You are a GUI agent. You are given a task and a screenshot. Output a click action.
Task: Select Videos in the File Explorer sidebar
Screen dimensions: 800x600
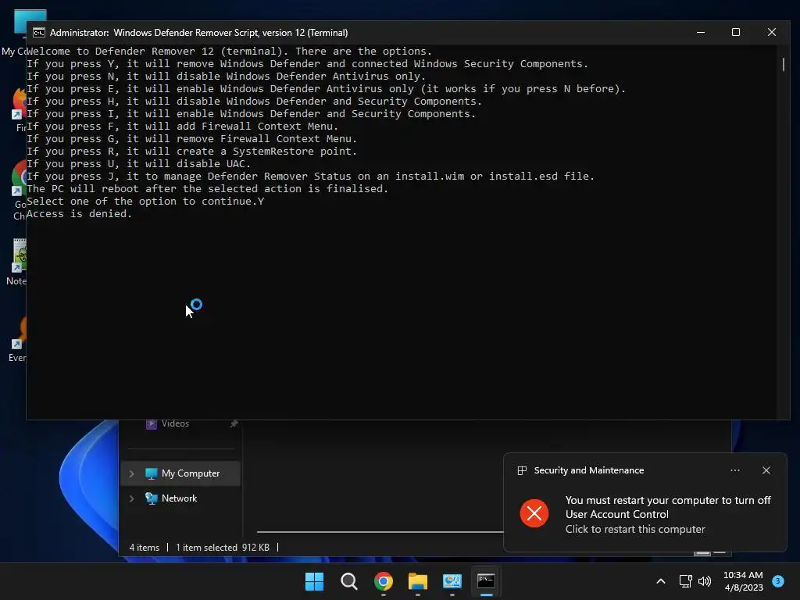[175, 423]
